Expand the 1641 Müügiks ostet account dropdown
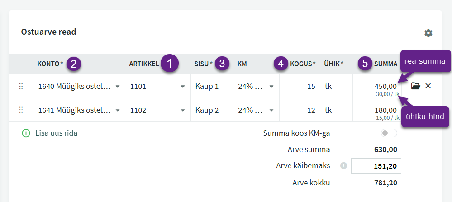452x202 pixels. coord(118,110)
